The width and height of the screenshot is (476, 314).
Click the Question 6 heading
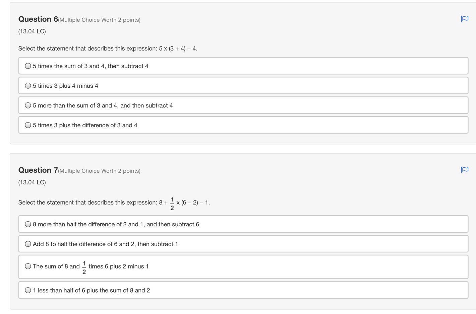[38, 19]
